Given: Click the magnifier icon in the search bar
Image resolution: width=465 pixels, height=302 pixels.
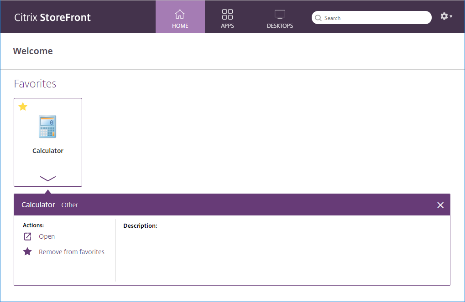Looking at the screenshot, I should [x=318, y=18].
